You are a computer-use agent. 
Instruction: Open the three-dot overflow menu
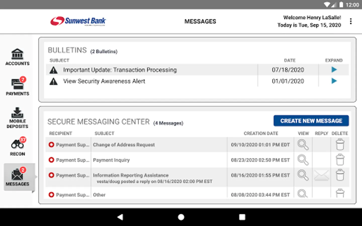(x=351, y=21)
